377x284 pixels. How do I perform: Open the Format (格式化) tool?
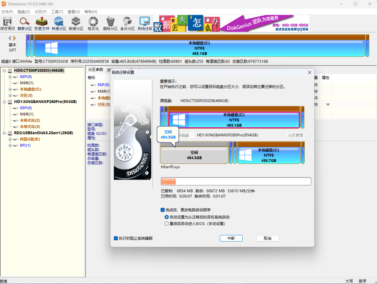(93, 24)
